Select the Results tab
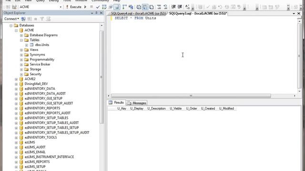Viewport: 305px width, 171px height. tap(116, 103)
